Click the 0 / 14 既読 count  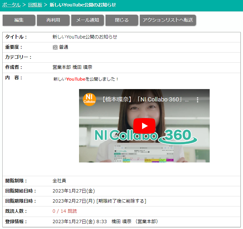(x=65, y=211)
